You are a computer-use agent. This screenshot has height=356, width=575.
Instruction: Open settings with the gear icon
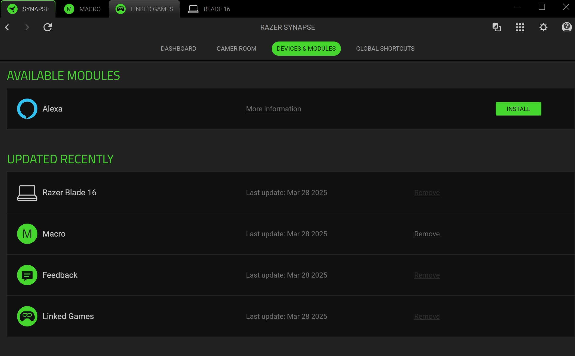point(543,27)
